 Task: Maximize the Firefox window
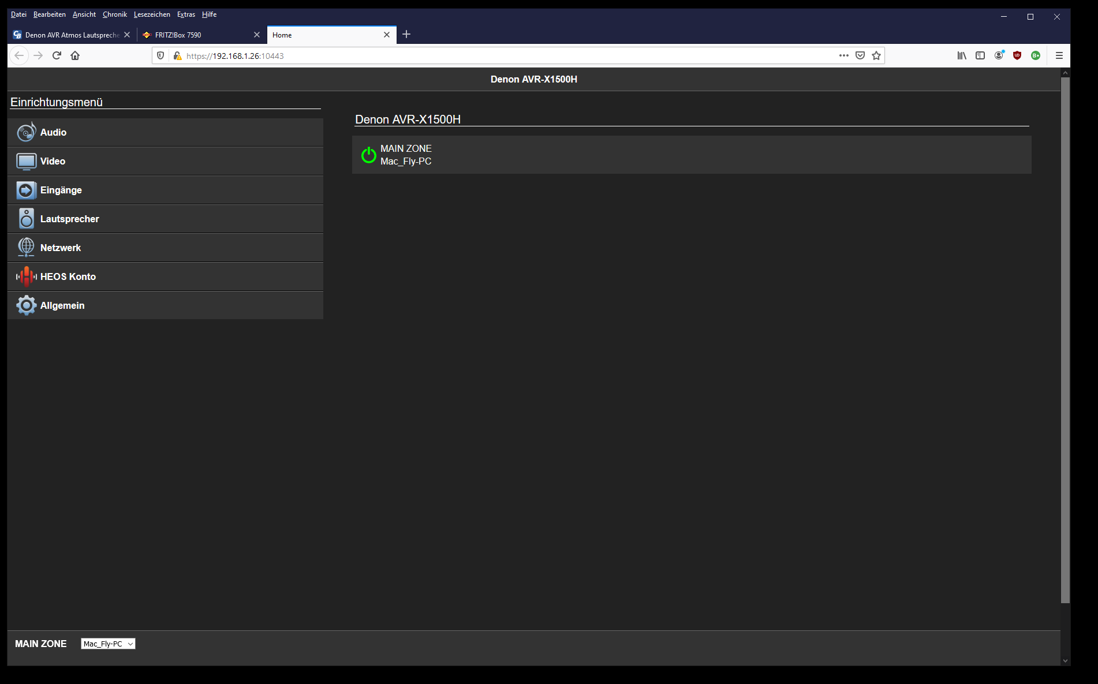pyautogui.click(x=1030, y=17)
